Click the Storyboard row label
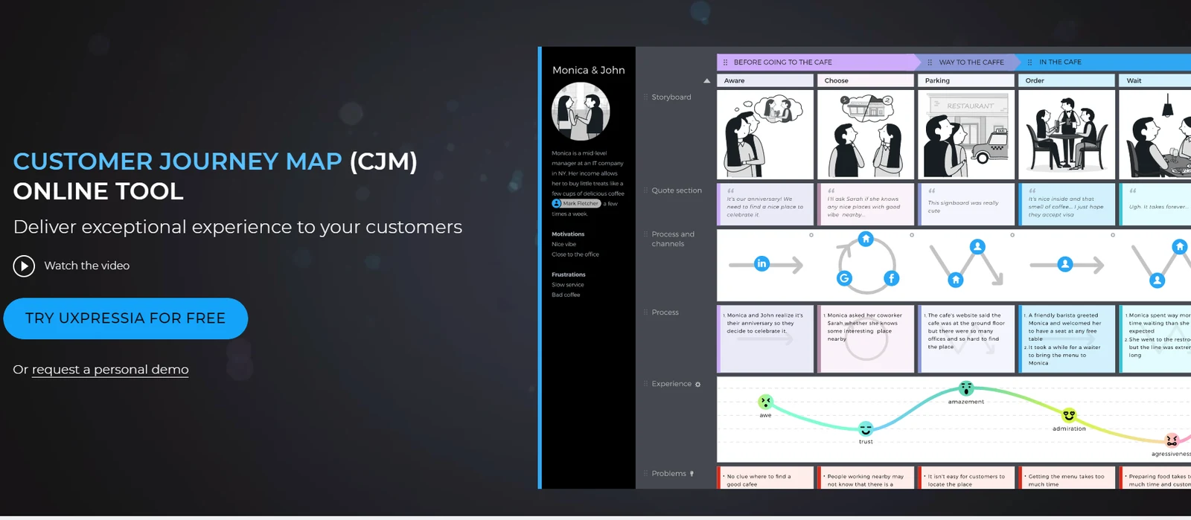Screen dimensions: 1191x520 (671, 97)
